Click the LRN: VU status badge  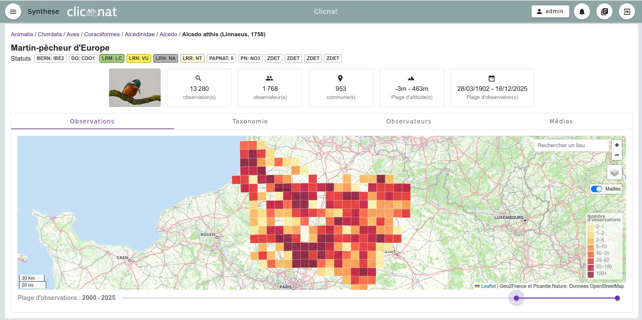(139, 58)
